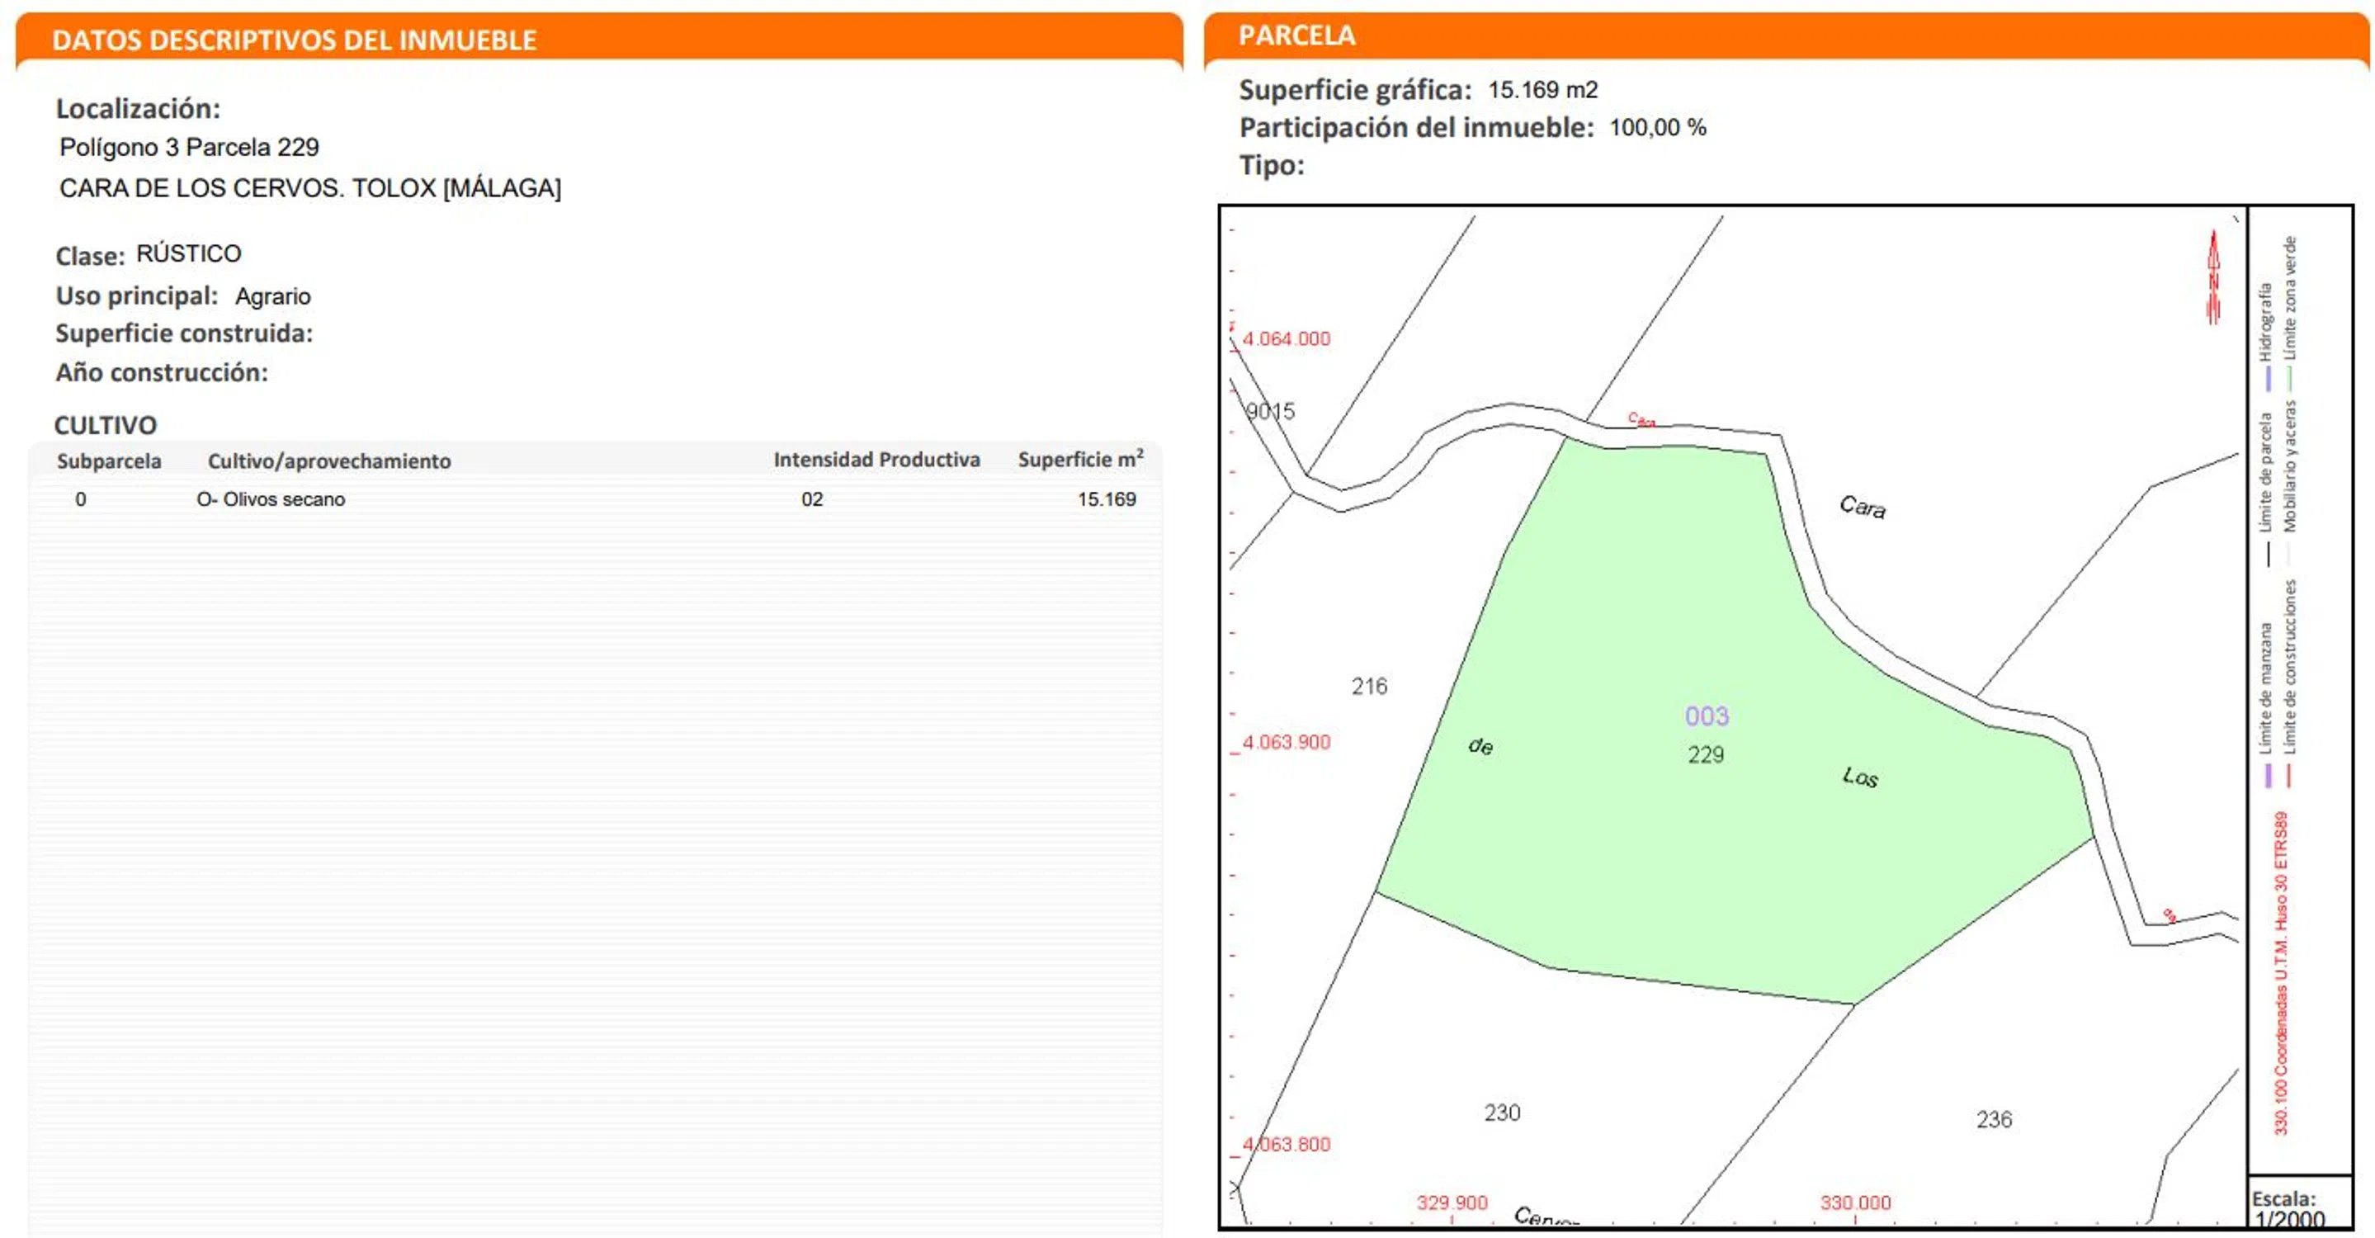The height and width of the screenshot is (1238, 2375).
Task: Click the Superficie m² column header
Action: 1079,459
